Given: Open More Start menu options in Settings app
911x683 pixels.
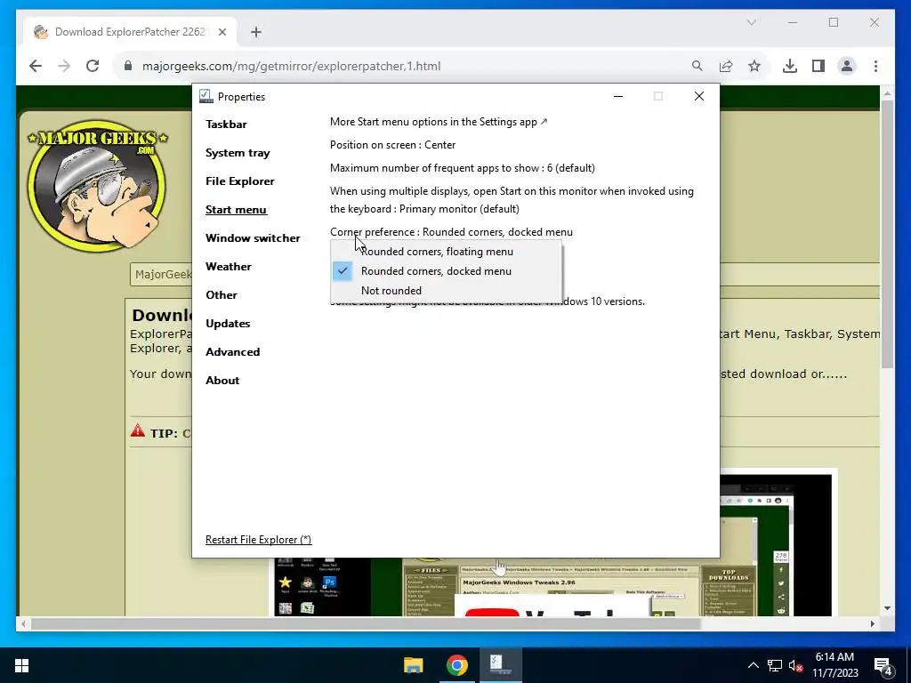Looking at the screenshot, I should tap(439, 122).
